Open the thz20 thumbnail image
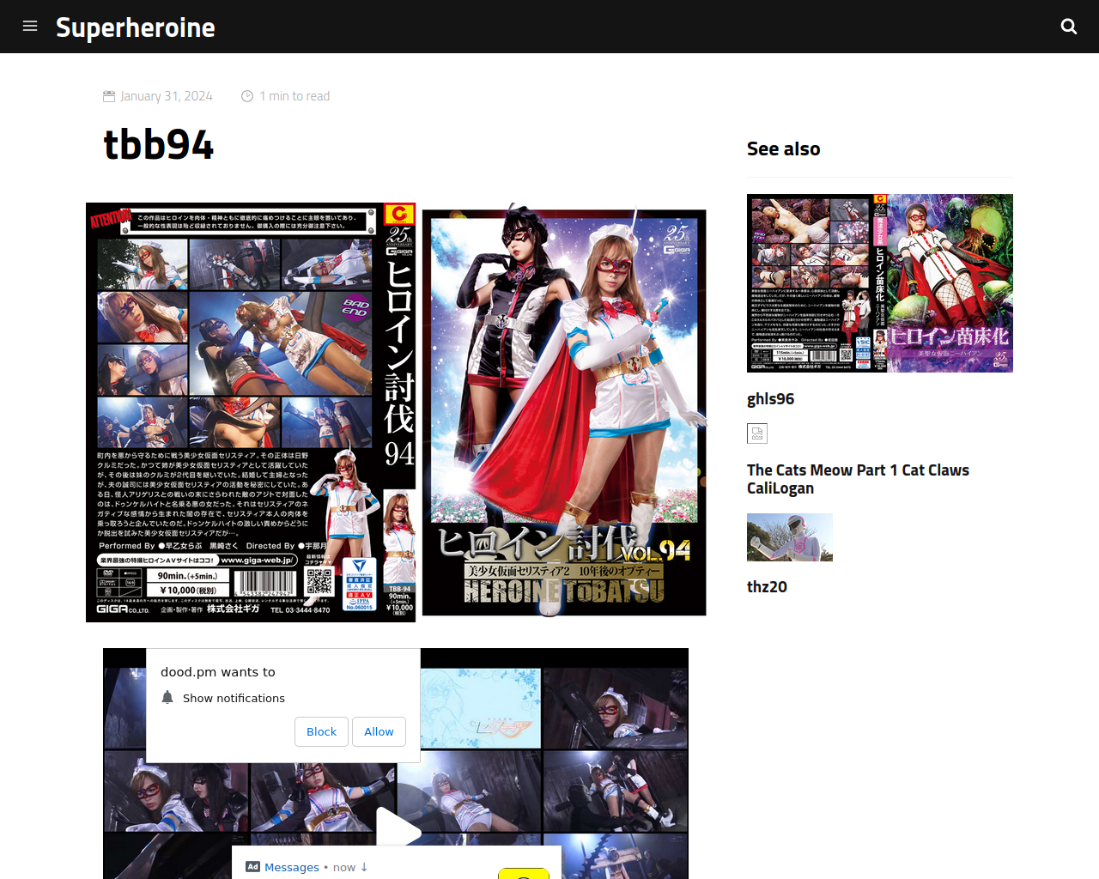 pyautogui.click(x=790, y=537)
